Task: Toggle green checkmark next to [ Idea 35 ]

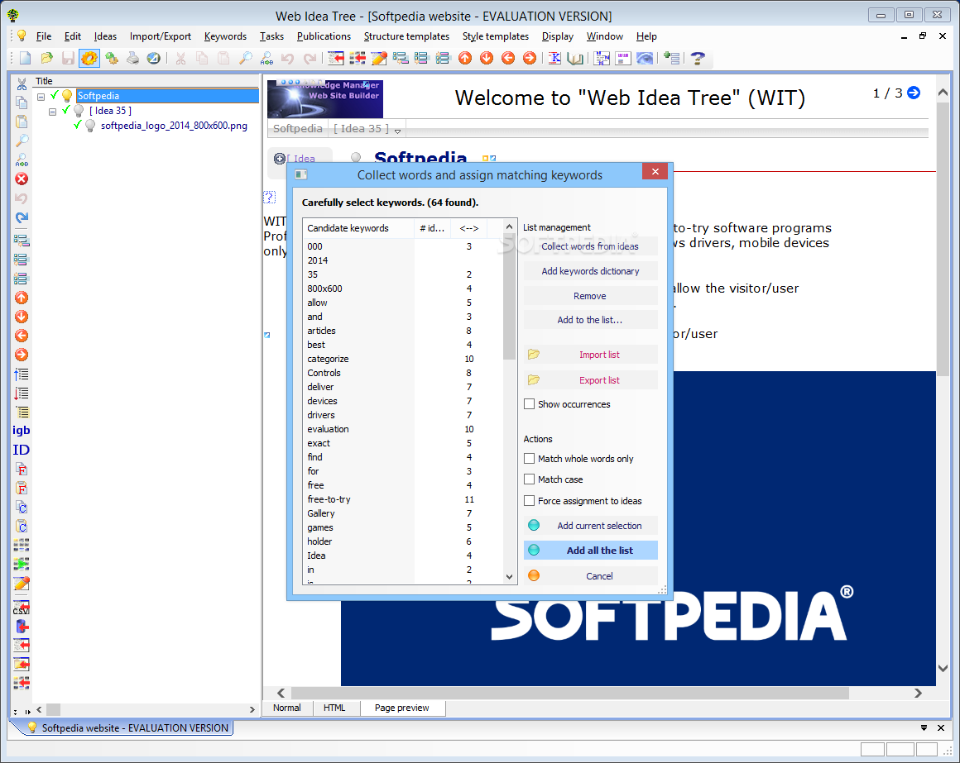Action: click(66, 111)
